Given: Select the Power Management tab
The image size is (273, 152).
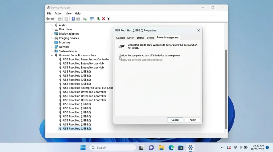Looking at the screenshot, I should (168, 37).
